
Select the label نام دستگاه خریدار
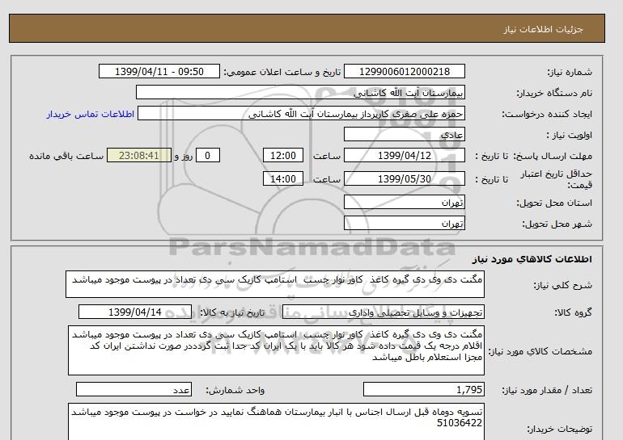[x=554, y=93]
